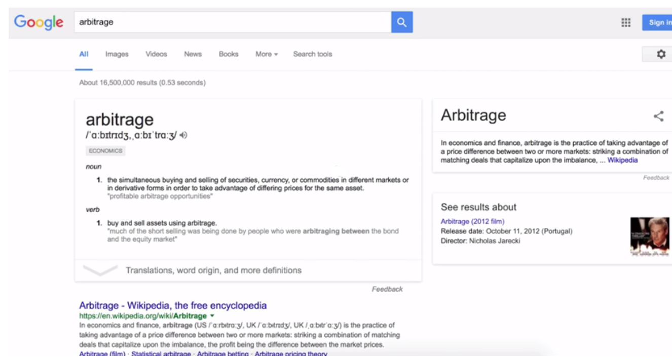Screen dimensions: 672x361
Task: Open Search tools options
Action: click(x=312, y=54)
